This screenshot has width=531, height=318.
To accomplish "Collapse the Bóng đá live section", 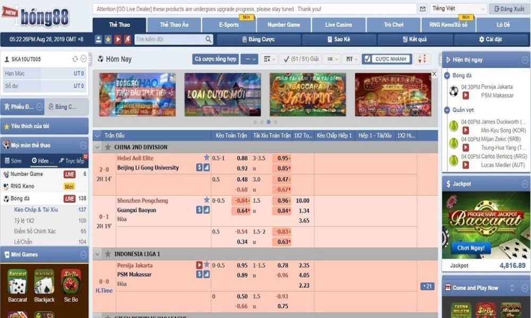I will (x=447, y=75).
